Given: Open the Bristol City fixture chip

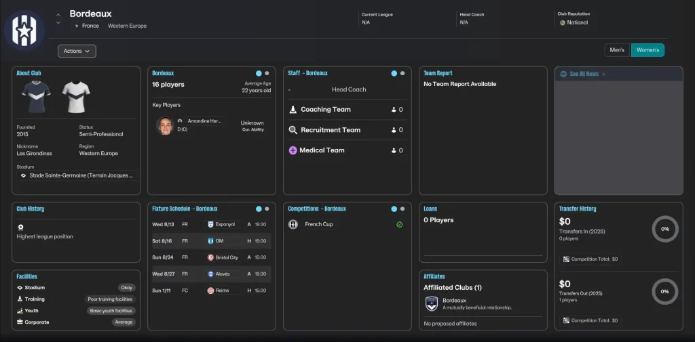Looking at the screenshot, I should [x=223, y=257].
